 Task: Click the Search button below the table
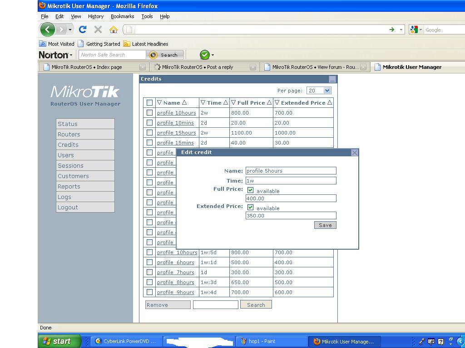click(x=256, y=305)
